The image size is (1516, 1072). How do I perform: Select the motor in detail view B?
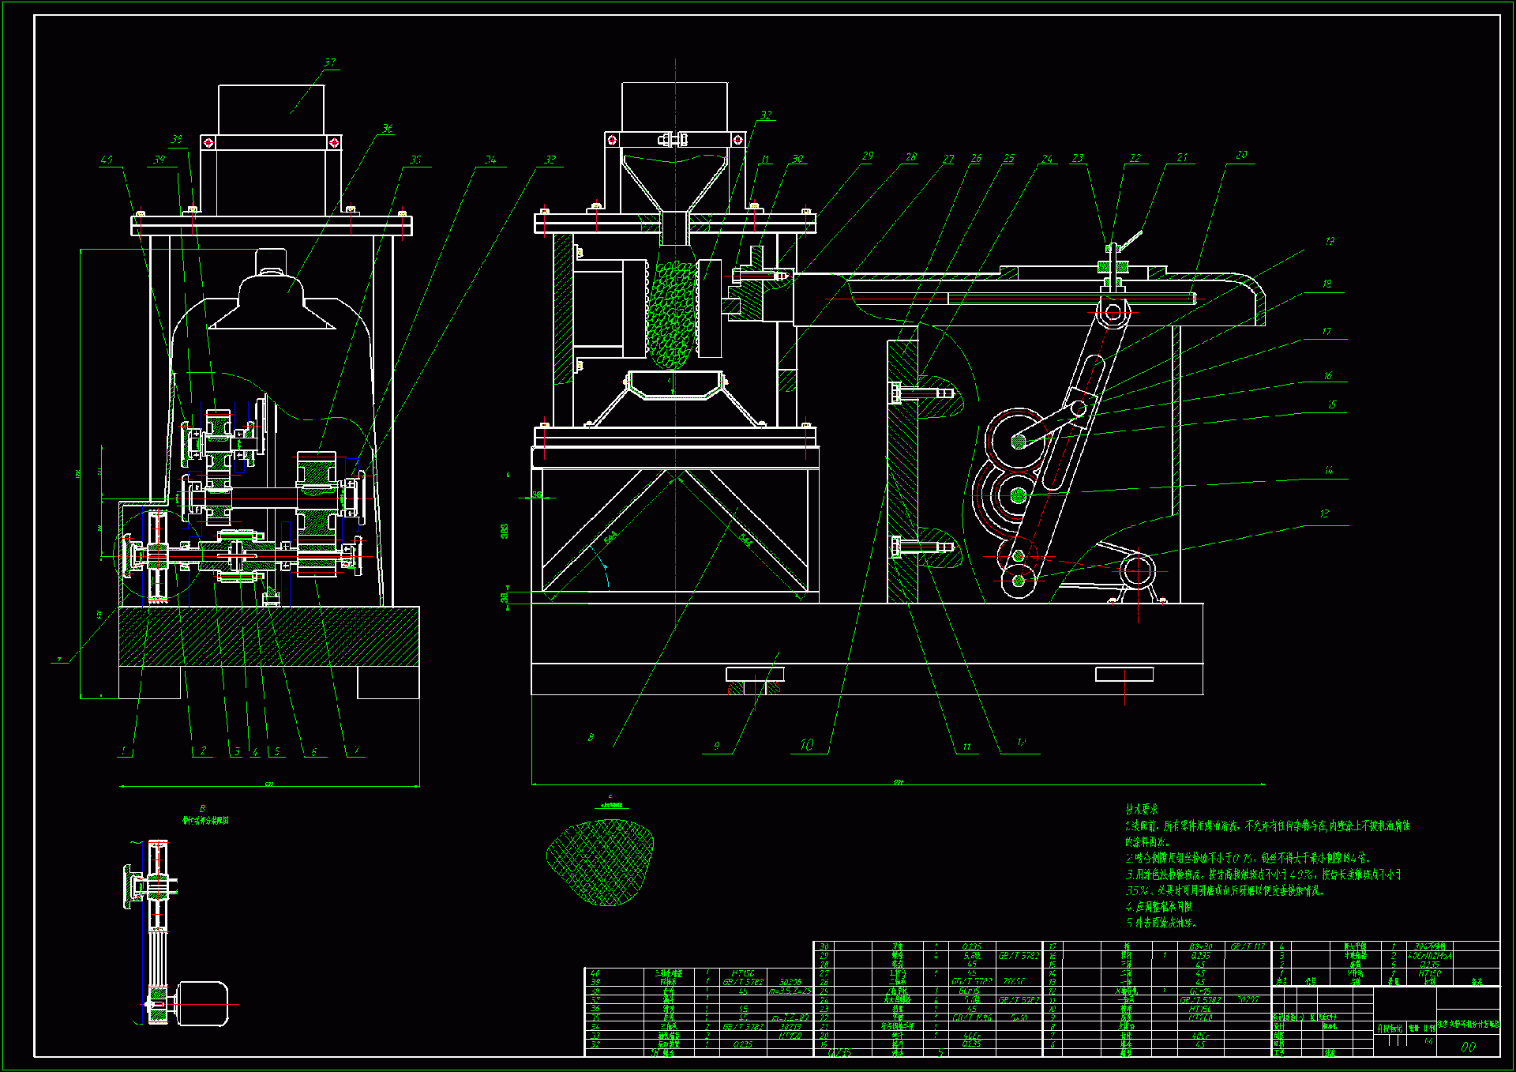click(x=203, y=1003)
